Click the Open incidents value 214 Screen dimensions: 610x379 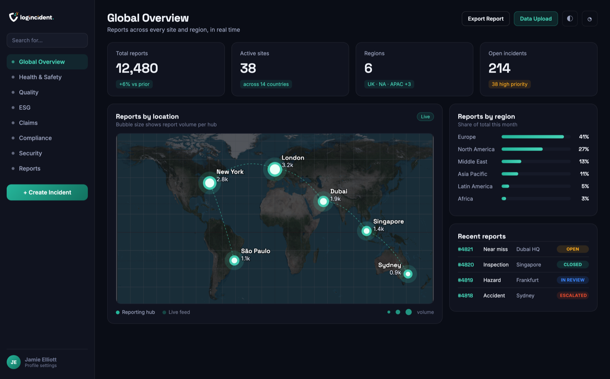click(x=499, y=68)
